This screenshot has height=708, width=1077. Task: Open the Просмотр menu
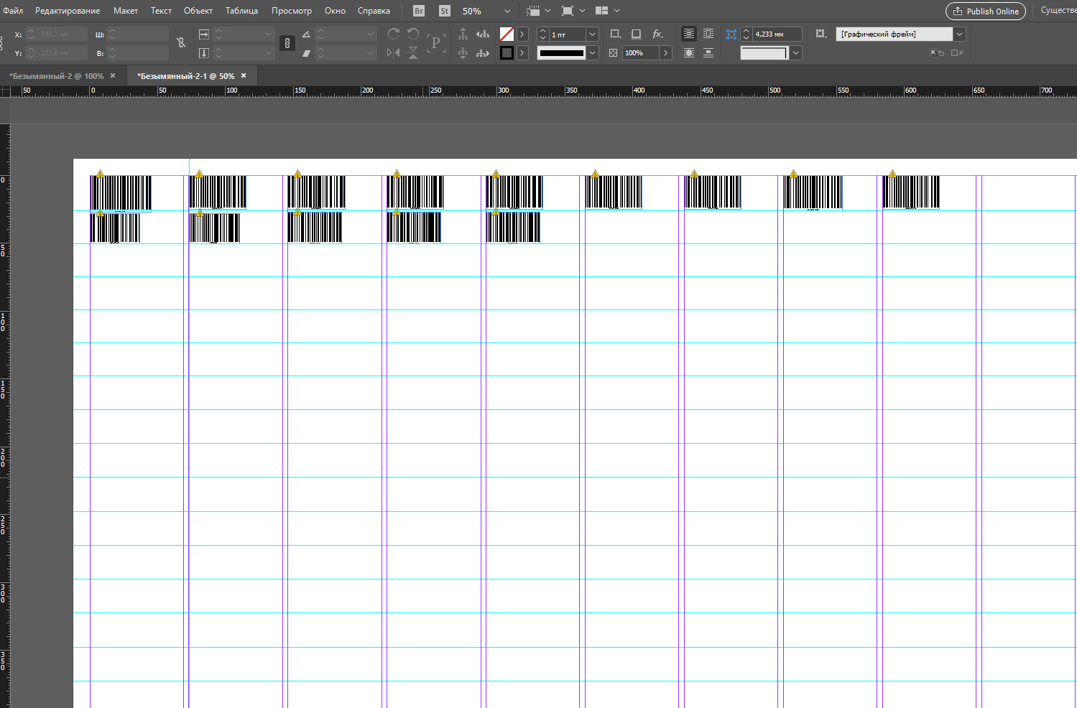tap(292, 11)
